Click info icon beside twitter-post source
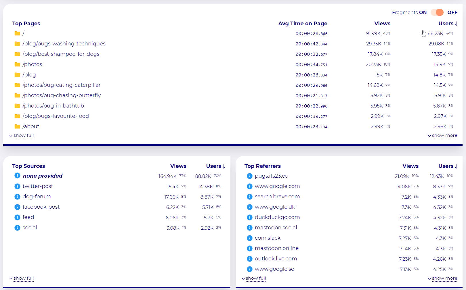This screenshot has width=466, height=290. point(17,186)
